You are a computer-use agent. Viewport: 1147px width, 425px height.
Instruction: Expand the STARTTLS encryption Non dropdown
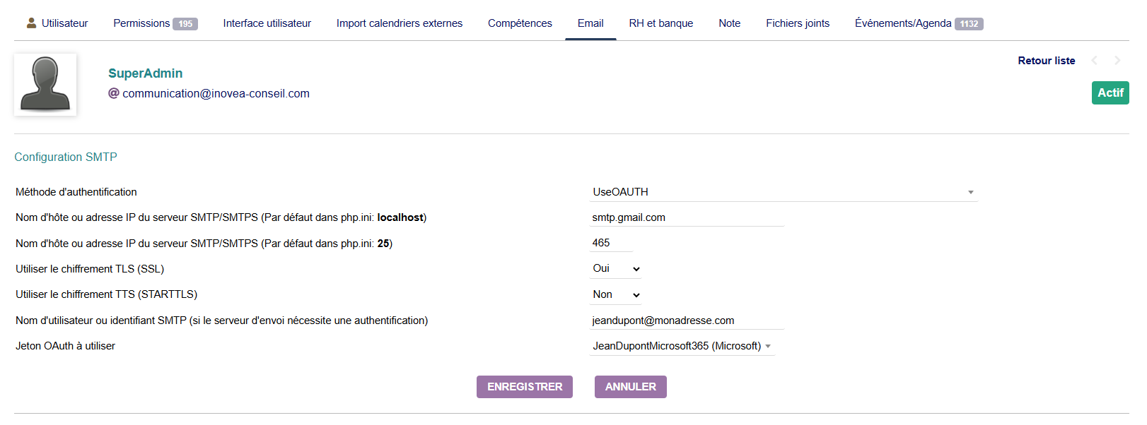615,294
